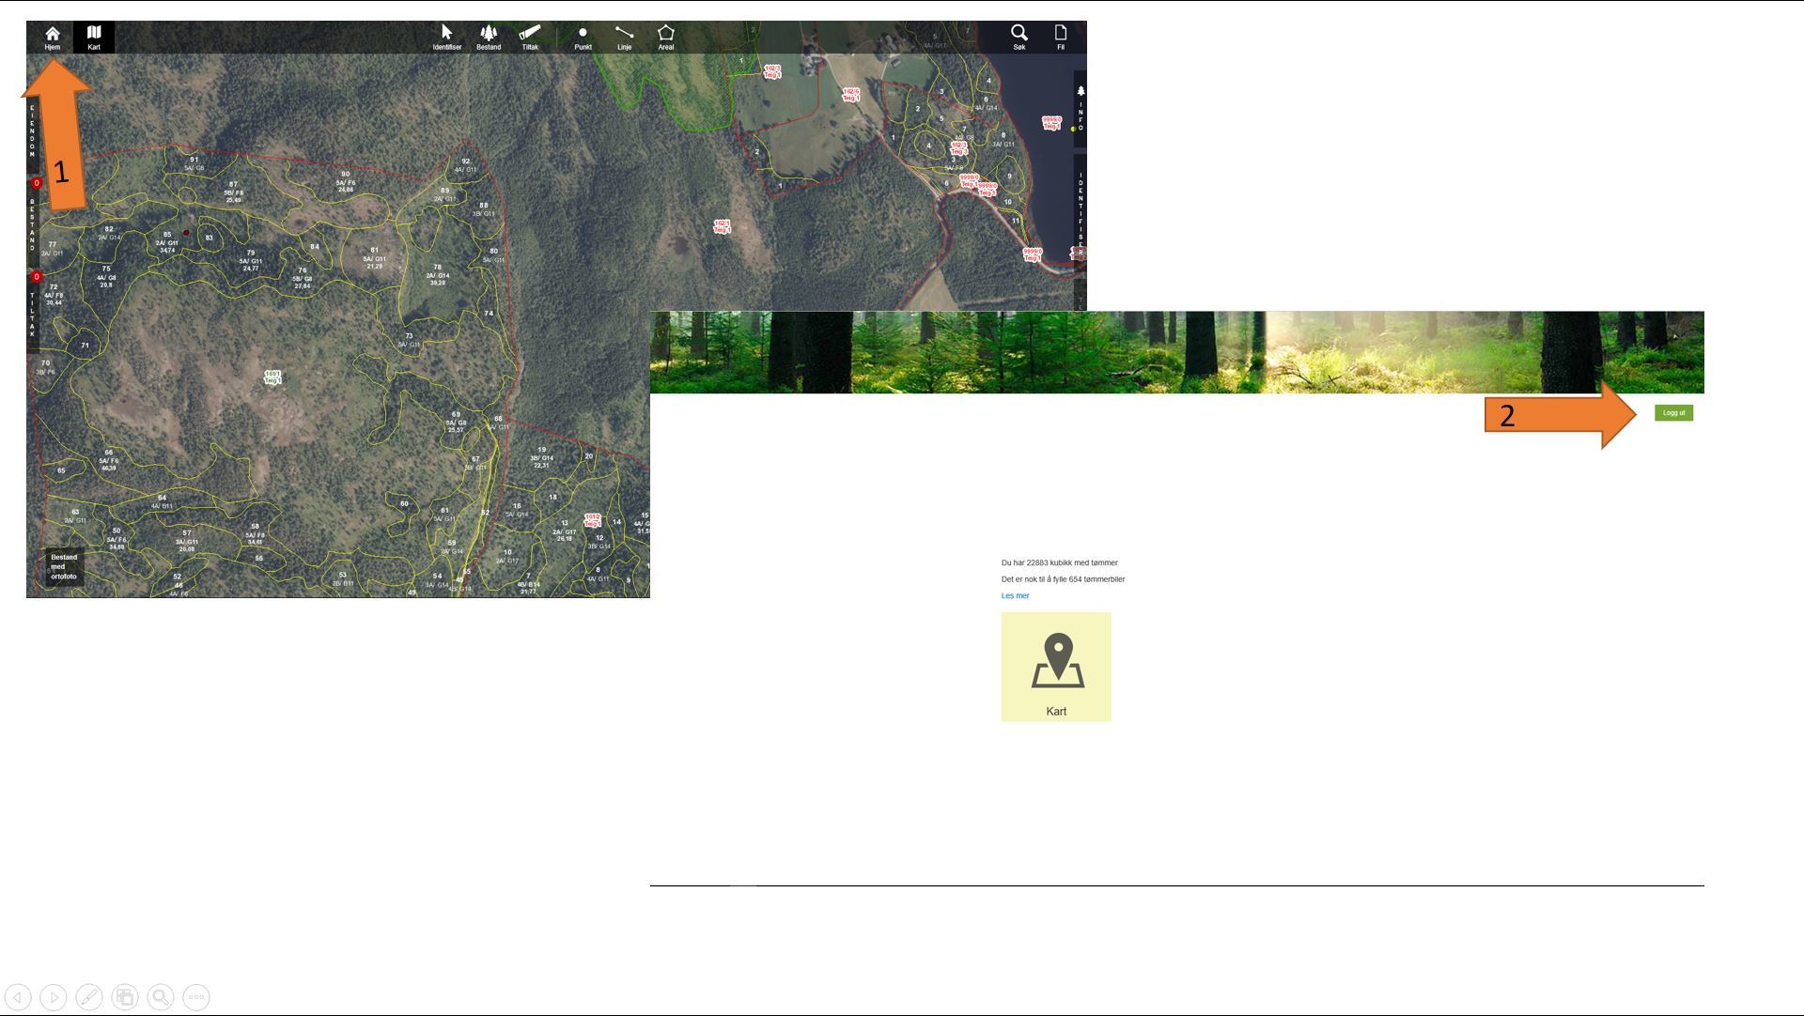Open the Fil document menu
Screen dimensions: 1804x1016
tap(1061, 38)
